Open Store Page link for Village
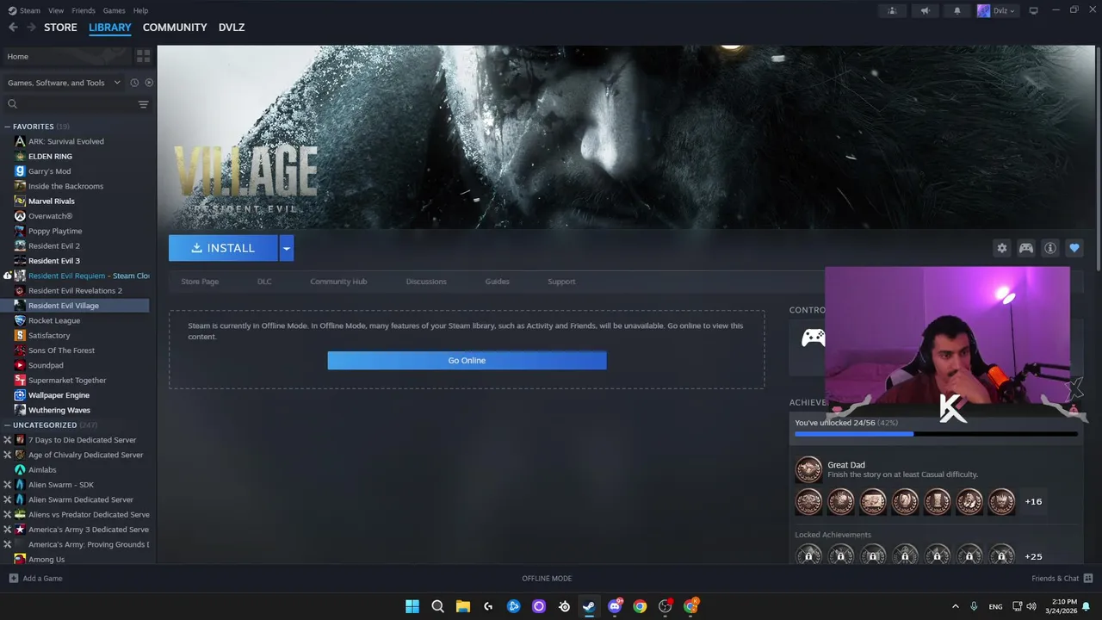This screenshot has height=620, width=1102. point(200,282)
